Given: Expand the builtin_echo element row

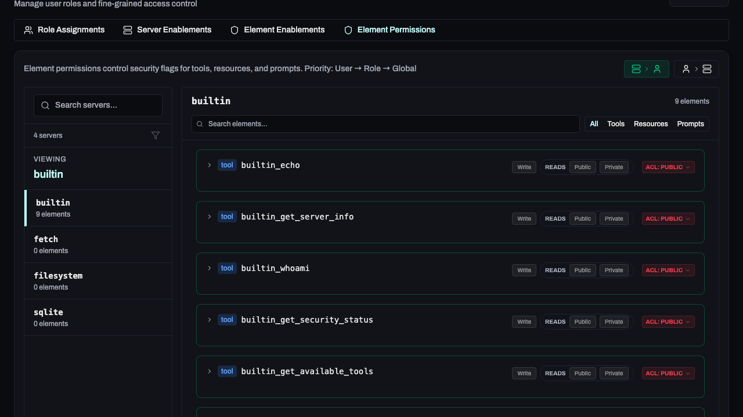Looking at the screenshot, I should coord(209,165).
